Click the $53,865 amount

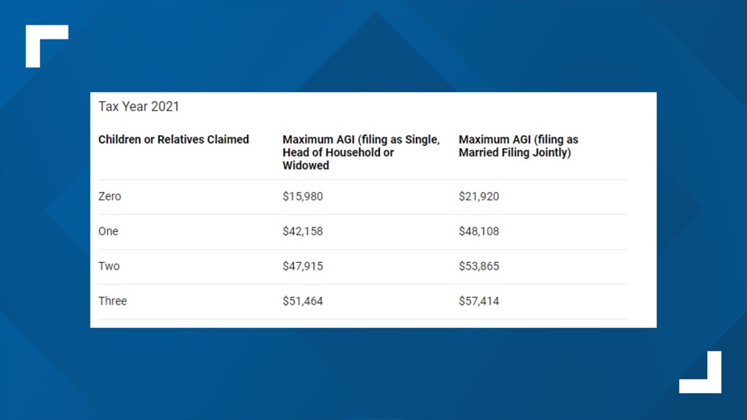(x=479, y=266)
